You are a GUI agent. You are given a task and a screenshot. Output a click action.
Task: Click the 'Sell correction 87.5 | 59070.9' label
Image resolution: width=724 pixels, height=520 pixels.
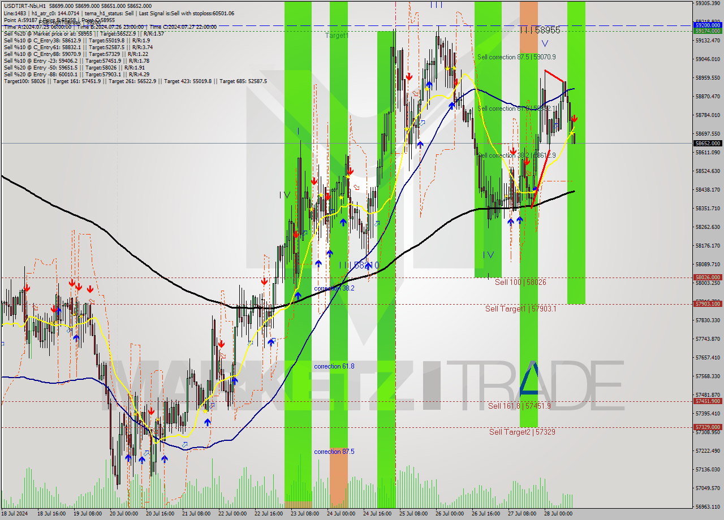pyautogui.click(x=516, y=57)
